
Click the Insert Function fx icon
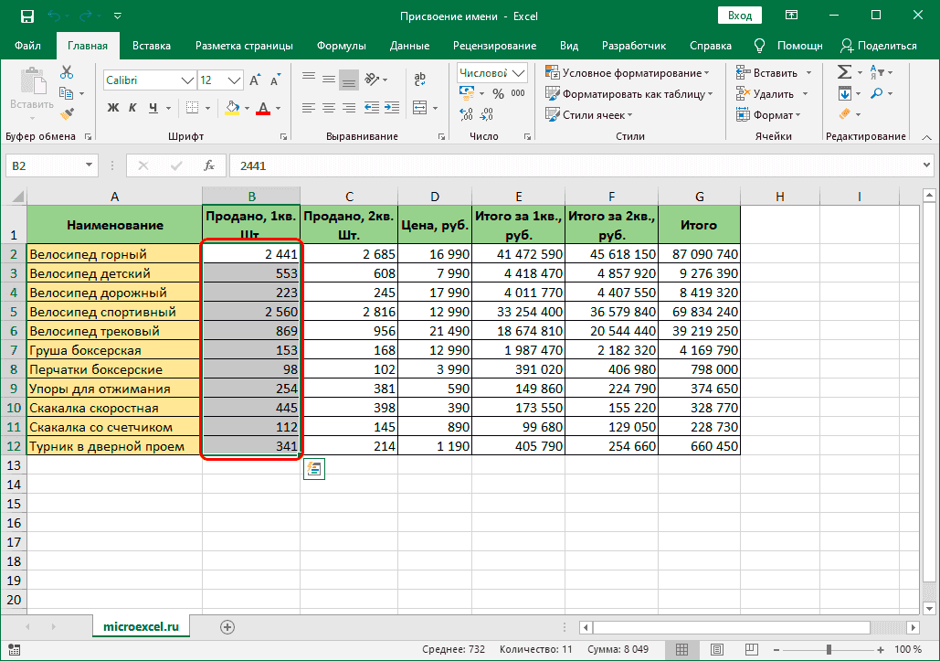coord(209,165)
